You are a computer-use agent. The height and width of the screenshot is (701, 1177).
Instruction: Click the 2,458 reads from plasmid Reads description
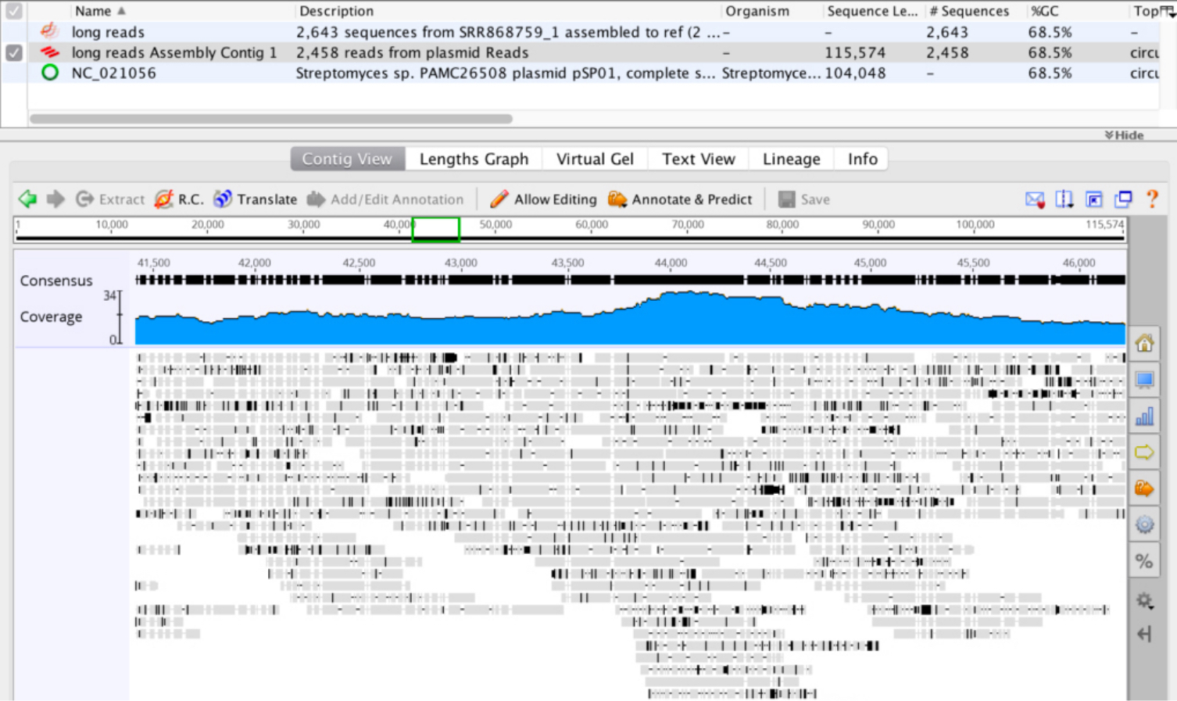point(412,52)
